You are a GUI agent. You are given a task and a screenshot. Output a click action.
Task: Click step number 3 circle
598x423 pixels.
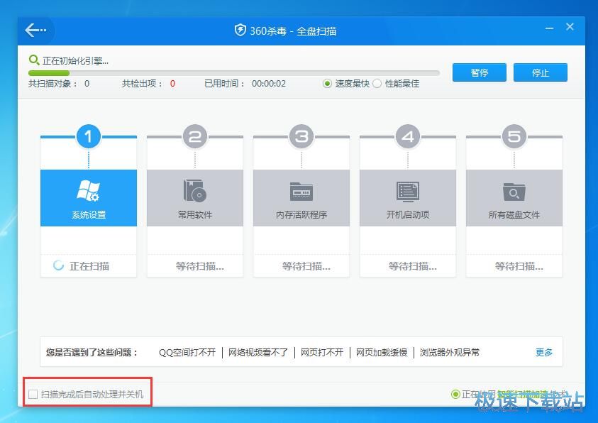pyautogui.click(x=301, y=136)
